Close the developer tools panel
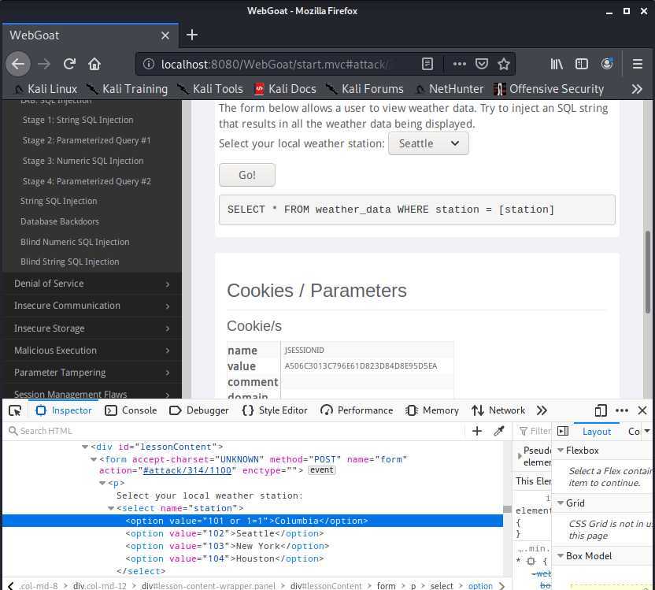This screenshot has width=655, height=590. 642,410
